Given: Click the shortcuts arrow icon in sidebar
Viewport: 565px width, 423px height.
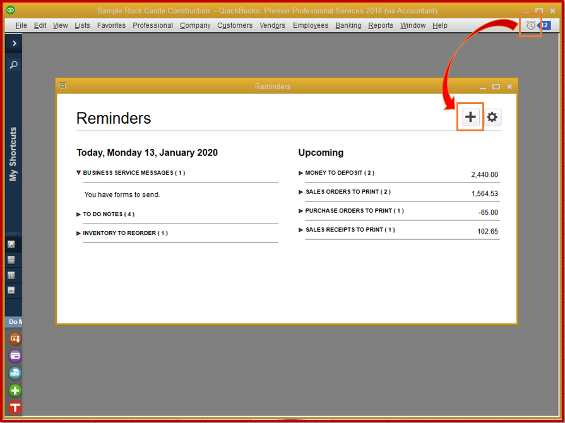Looking at the screenshot, I should [11, 245].
